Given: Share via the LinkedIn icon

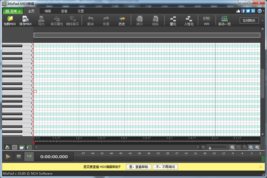Looking at the screenshot, I should [x=253, y=11].
